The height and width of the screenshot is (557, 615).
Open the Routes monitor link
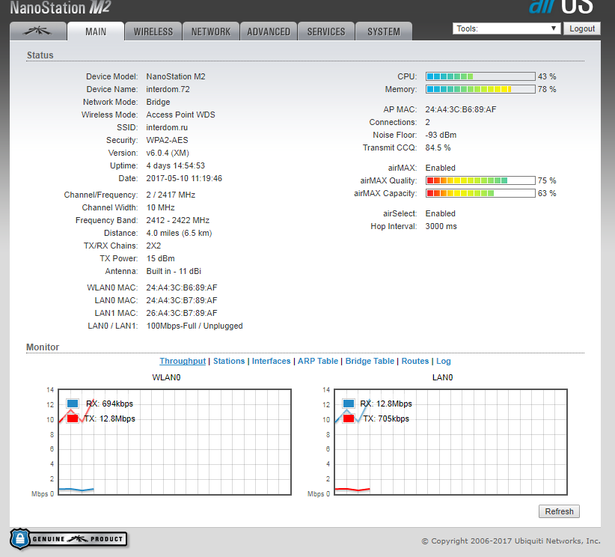(415, 361)
